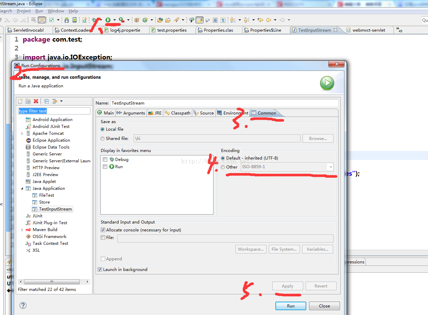Select the Store launch configuration
The height and width of the screenshot is (315, 428).
pyautogui.click(x=44, y=202)
